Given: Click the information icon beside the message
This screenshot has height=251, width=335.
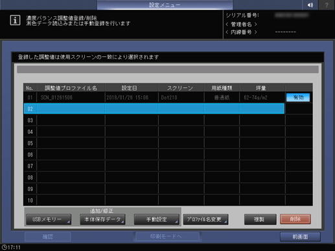Looking at the screenshot, I should [15, 20].
